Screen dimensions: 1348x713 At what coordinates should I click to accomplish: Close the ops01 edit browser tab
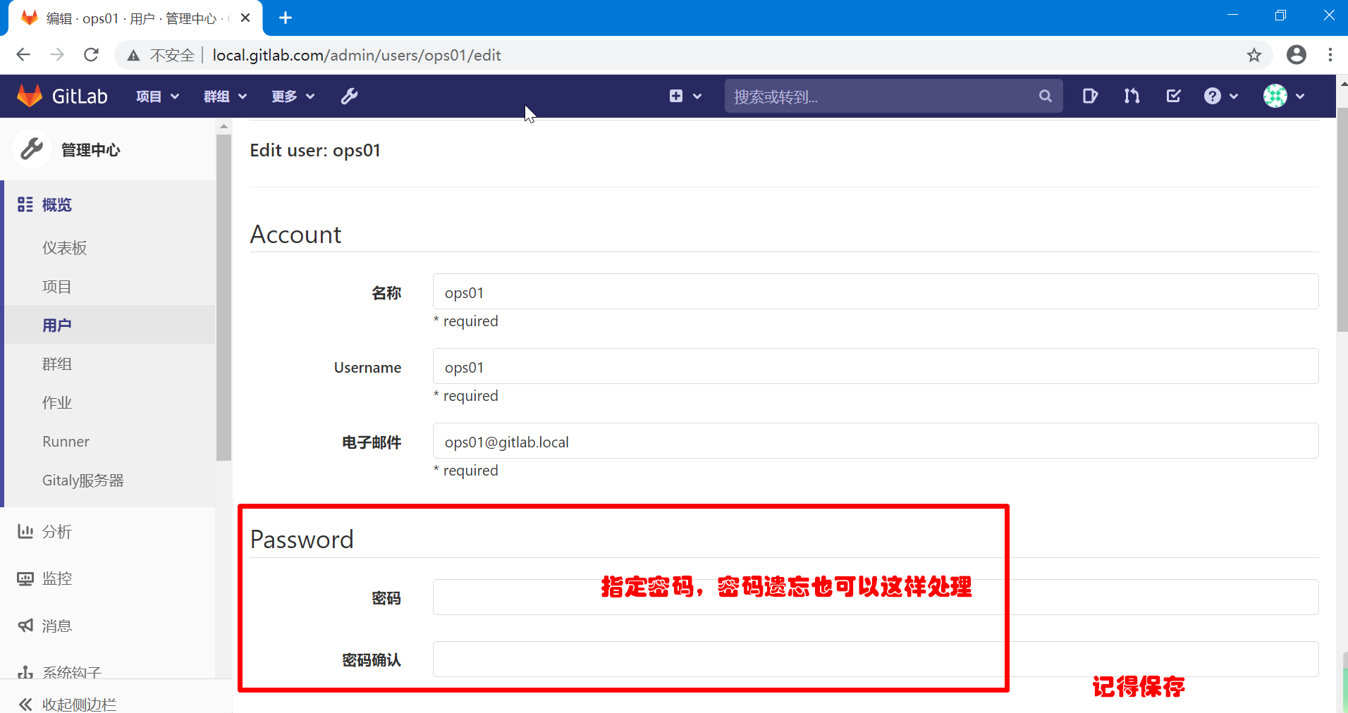(x=245, y=18)
